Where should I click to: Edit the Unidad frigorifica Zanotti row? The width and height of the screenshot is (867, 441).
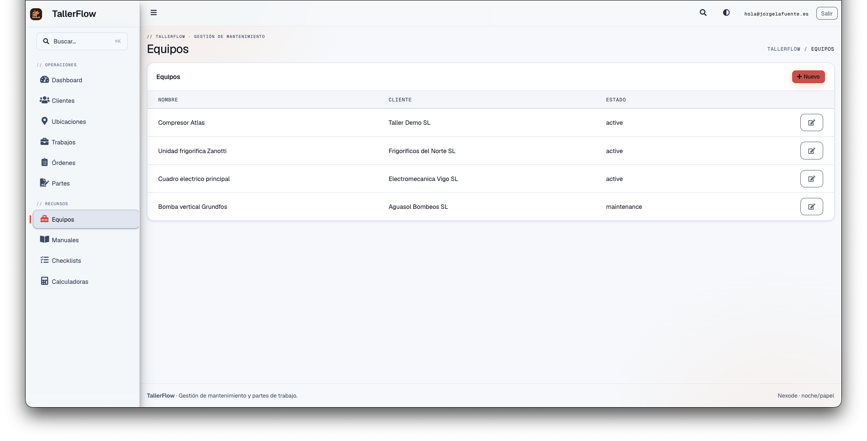[811, 151]
